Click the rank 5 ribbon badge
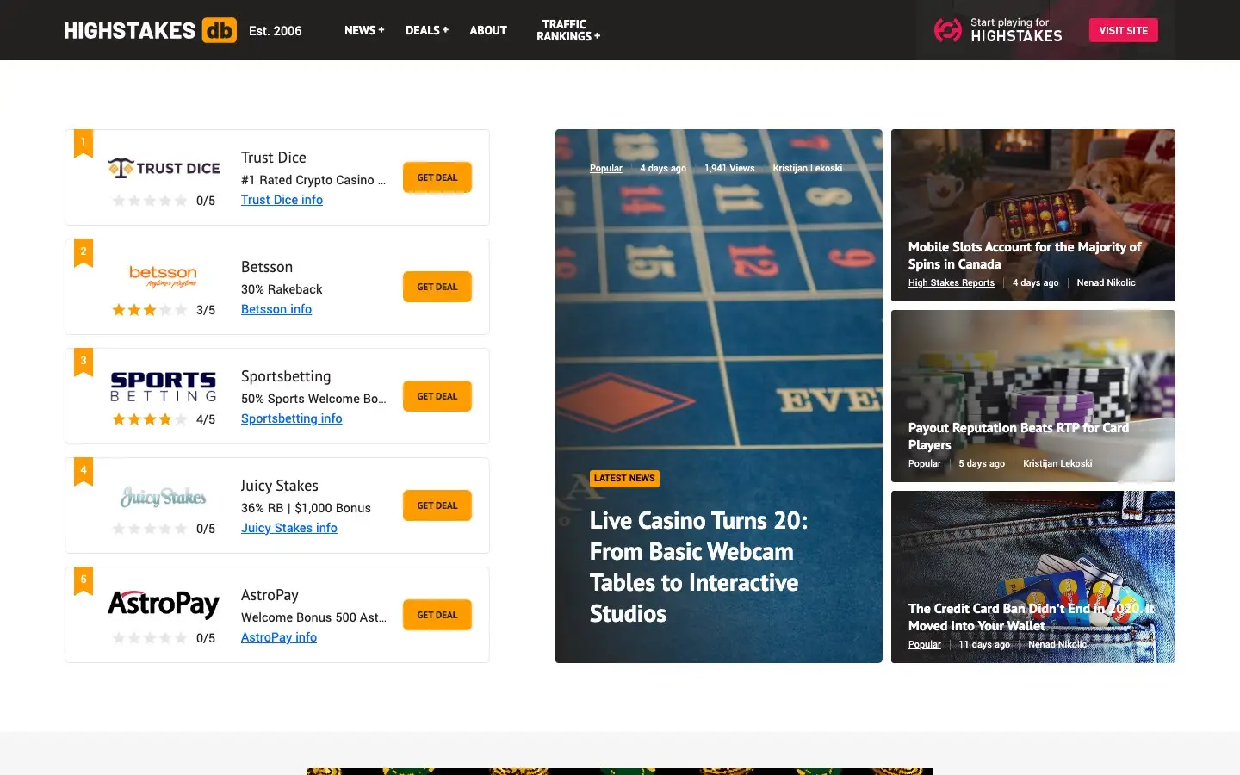 click(84, 581)
